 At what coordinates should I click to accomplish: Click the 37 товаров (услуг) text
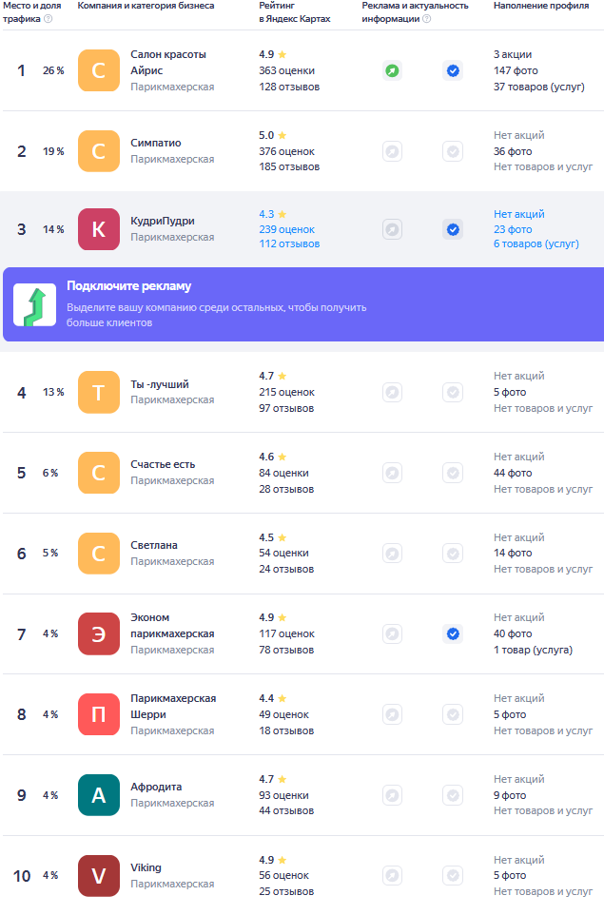[x=539, y=87]
